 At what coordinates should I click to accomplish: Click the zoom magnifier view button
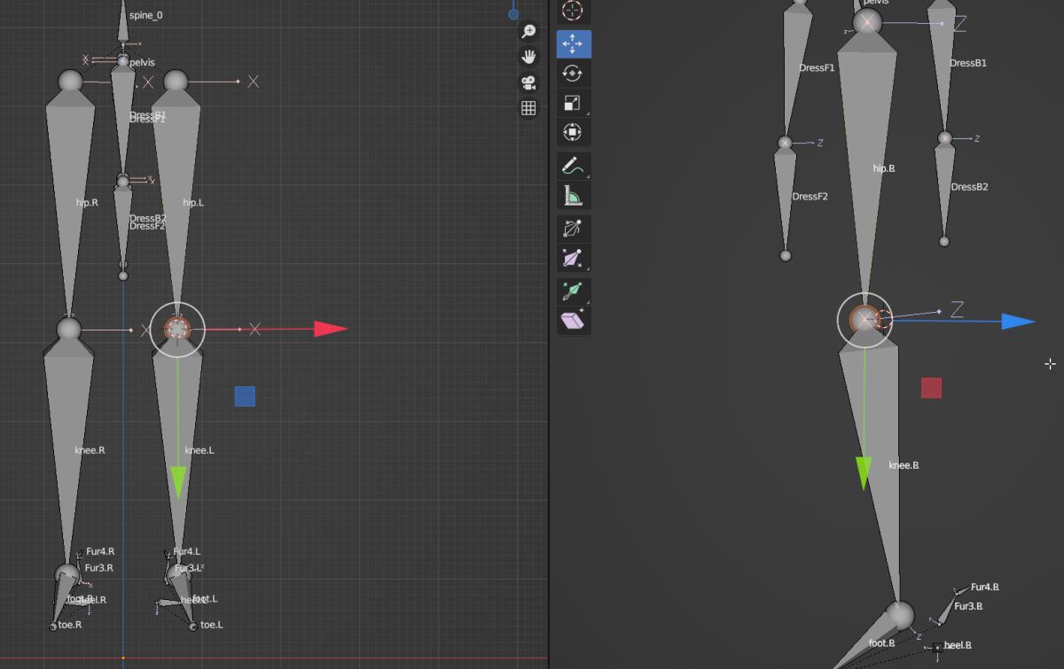pos(528,32)
